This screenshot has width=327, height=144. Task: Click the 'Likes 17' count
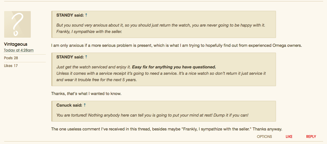11,66
